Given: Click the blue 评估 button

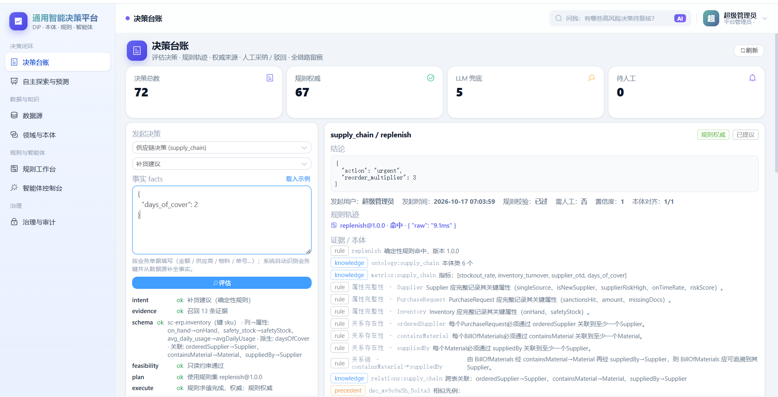Looking at the screenshot, I should (x=222, y=283).
